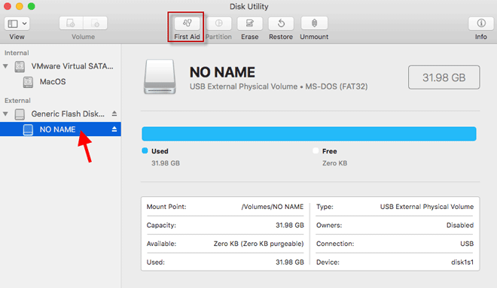Click the External section header
Viewport: 497px width, 288px height.
pyautogui.click(x=17, y=101)
